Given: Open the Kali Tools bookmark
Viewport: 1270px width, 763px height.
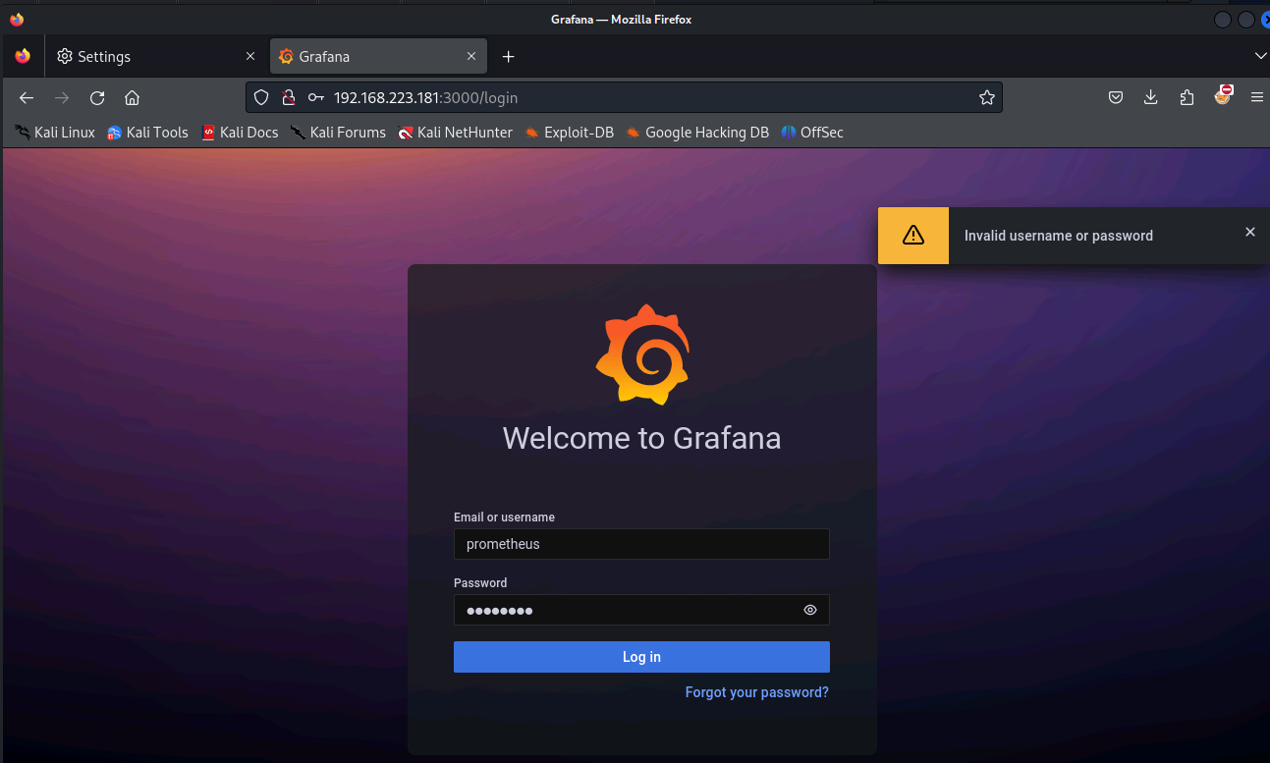Looking at the screenshot, I should coord(147,133).
